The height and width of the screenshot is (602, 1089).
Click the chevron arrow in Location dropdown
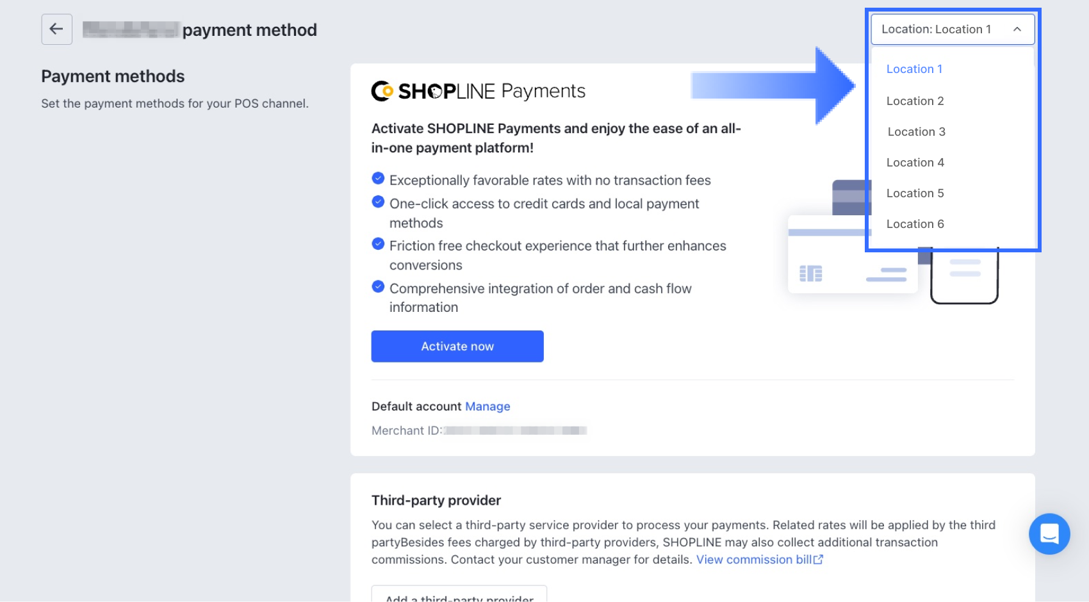1017,29
